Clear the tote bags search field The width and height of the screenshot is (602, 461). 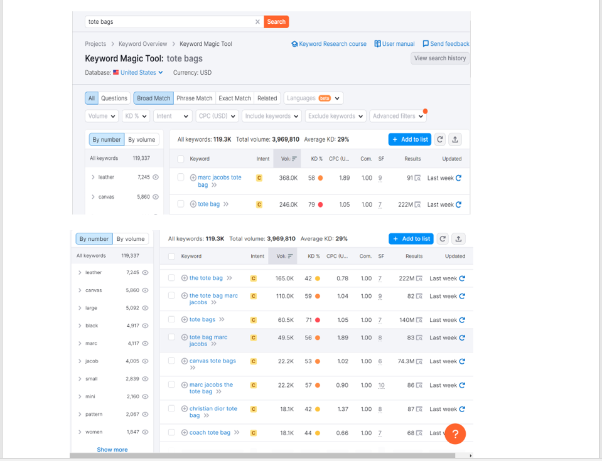point(257,22)
